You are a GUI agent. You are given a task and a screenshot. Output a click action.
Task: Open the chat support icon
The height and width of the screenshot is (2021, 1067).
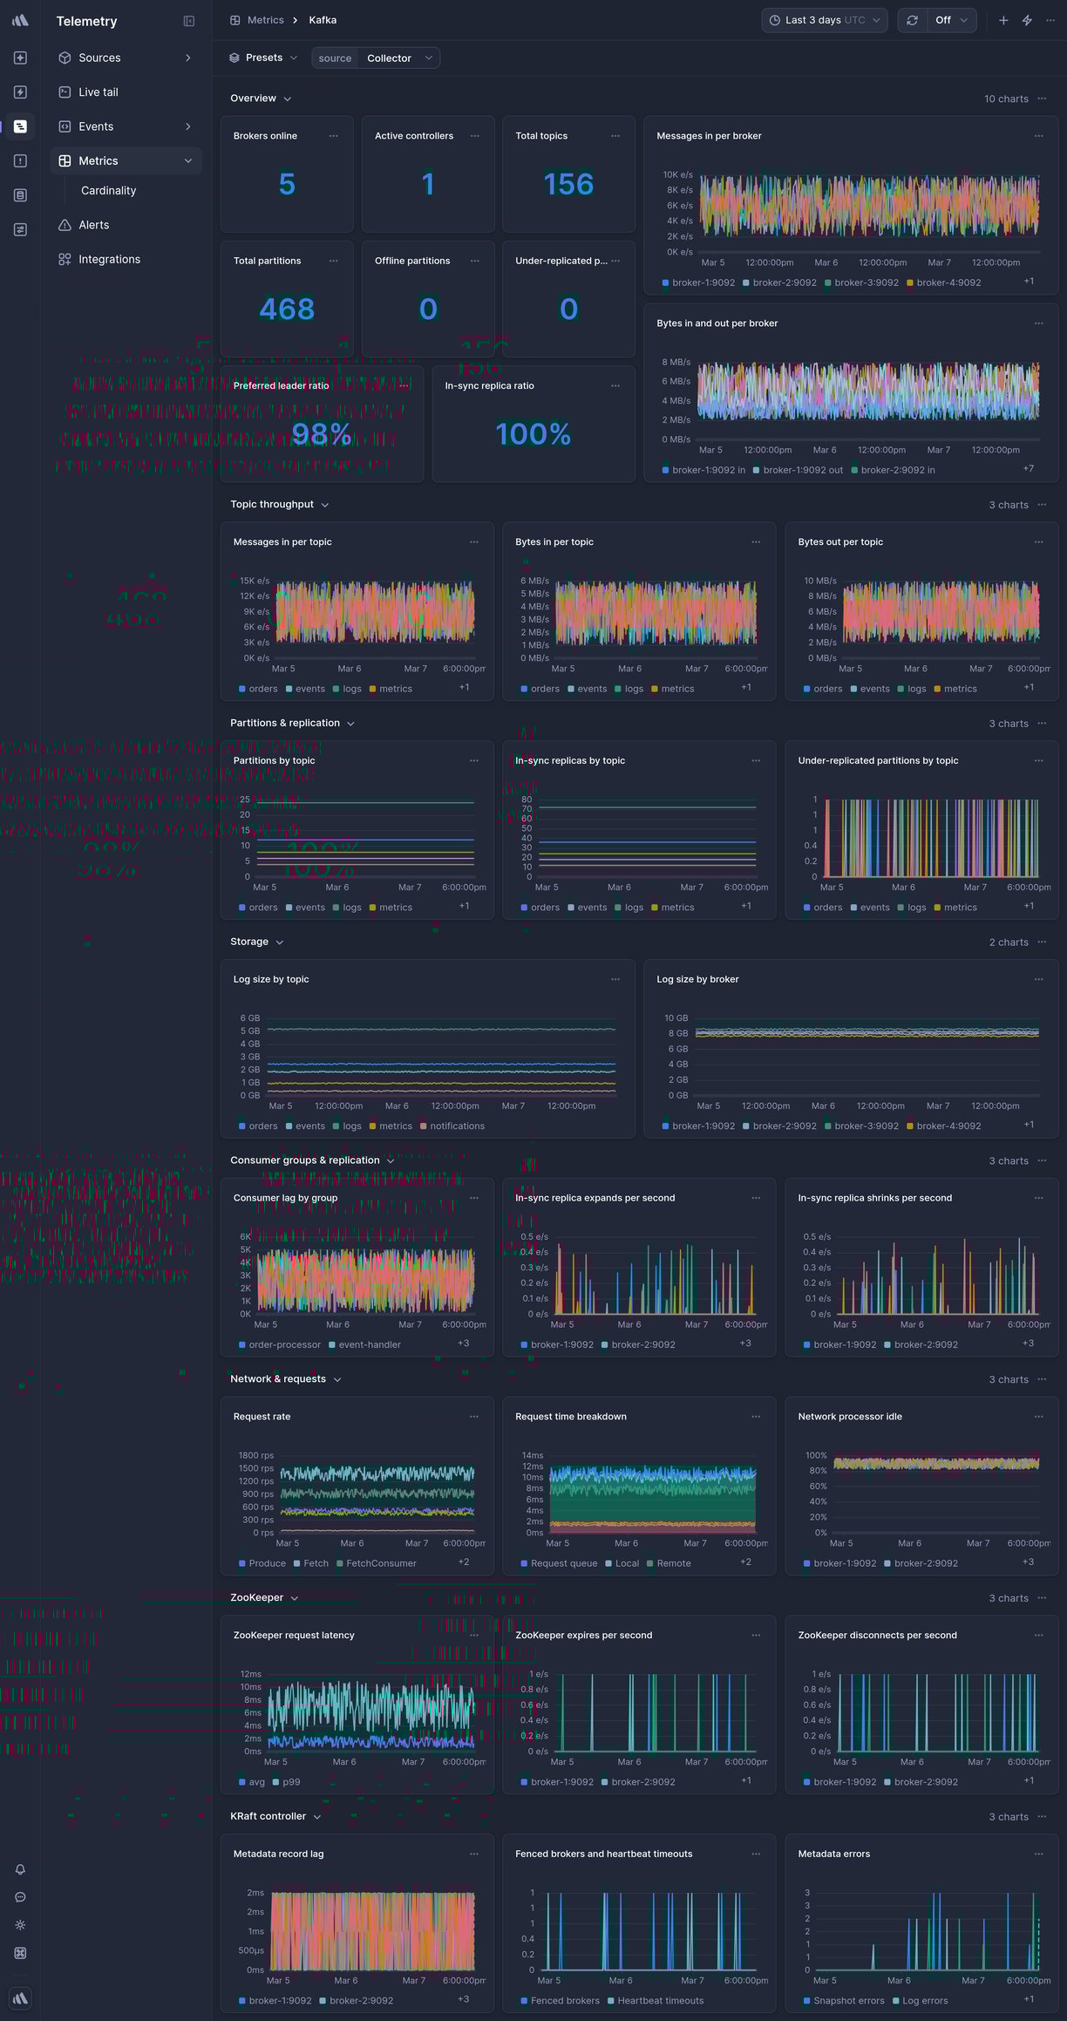tap(20, 1897)
